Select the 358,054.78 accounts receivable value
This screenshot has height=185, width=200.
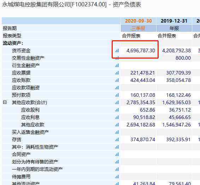(178, 80)
